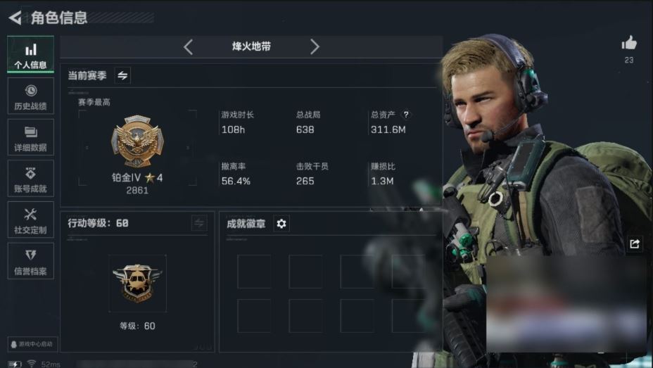Open the 信誉档案 reputation record
This screenshot has width=653, height=368.
coord(30,261)
